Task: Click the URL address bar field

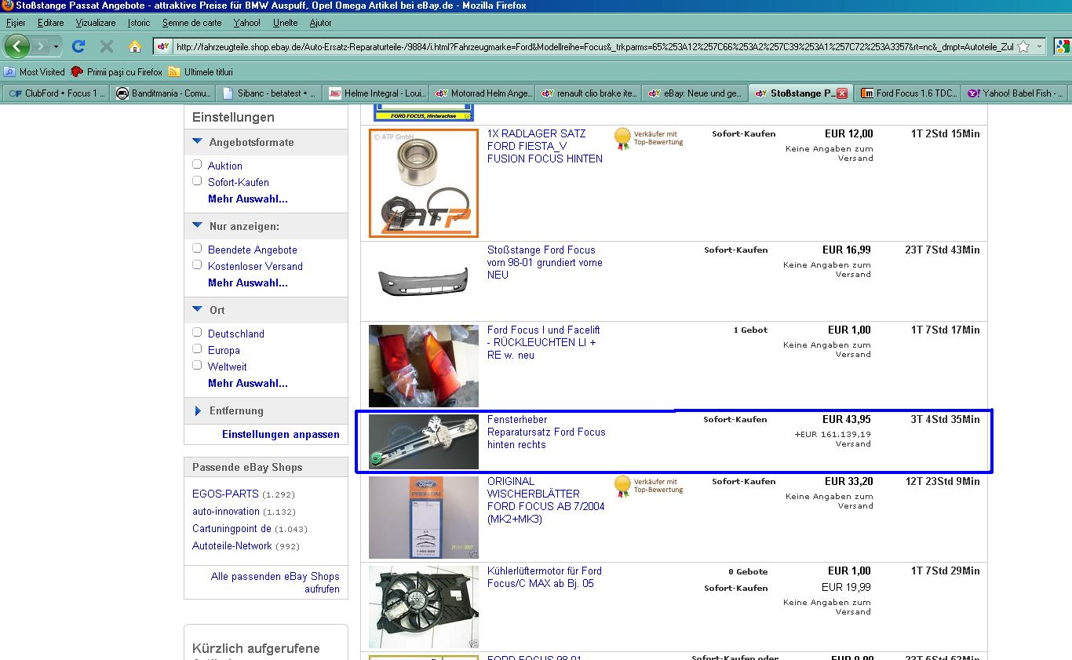Action: (589, 46)
